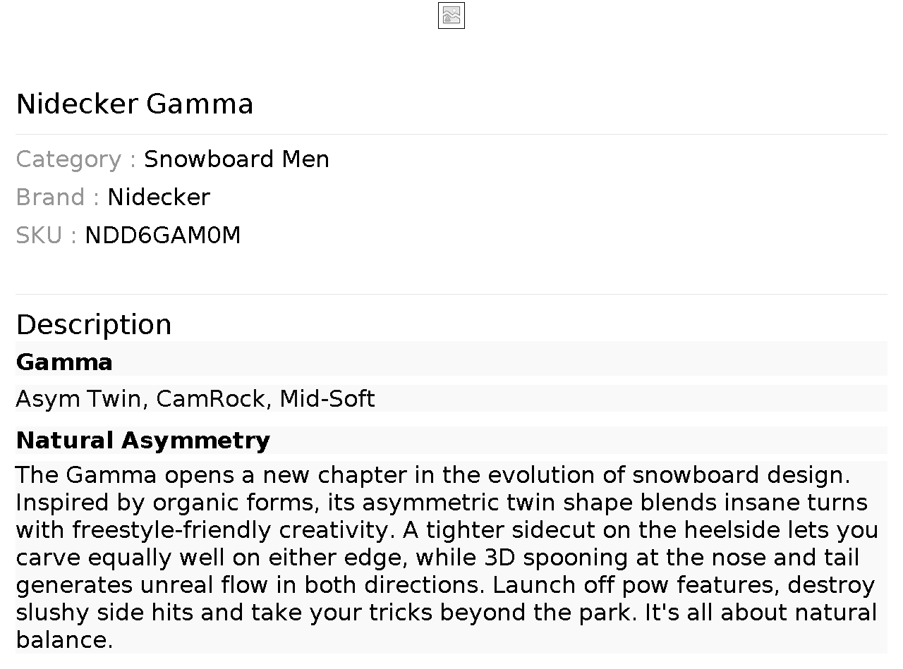This screenshot has width=903, height=669.
Task: Select the SKU value NDD6GAM0M
Action: click(163, 235)
